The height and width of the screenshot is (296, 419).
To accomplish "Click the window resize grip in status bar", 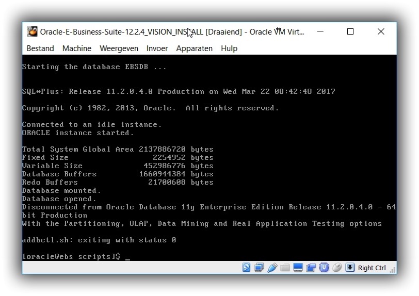I will pos(393,270).
